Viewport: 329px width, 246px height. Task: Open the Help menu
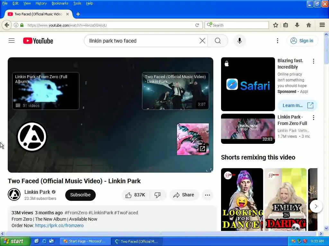(90, 3)
